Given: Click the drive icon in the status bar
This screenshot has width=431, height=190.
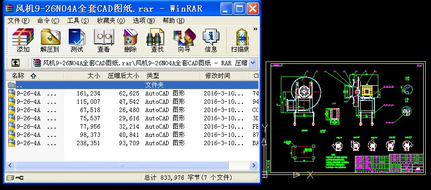Looking at the screenshot, I should (10, 178).
